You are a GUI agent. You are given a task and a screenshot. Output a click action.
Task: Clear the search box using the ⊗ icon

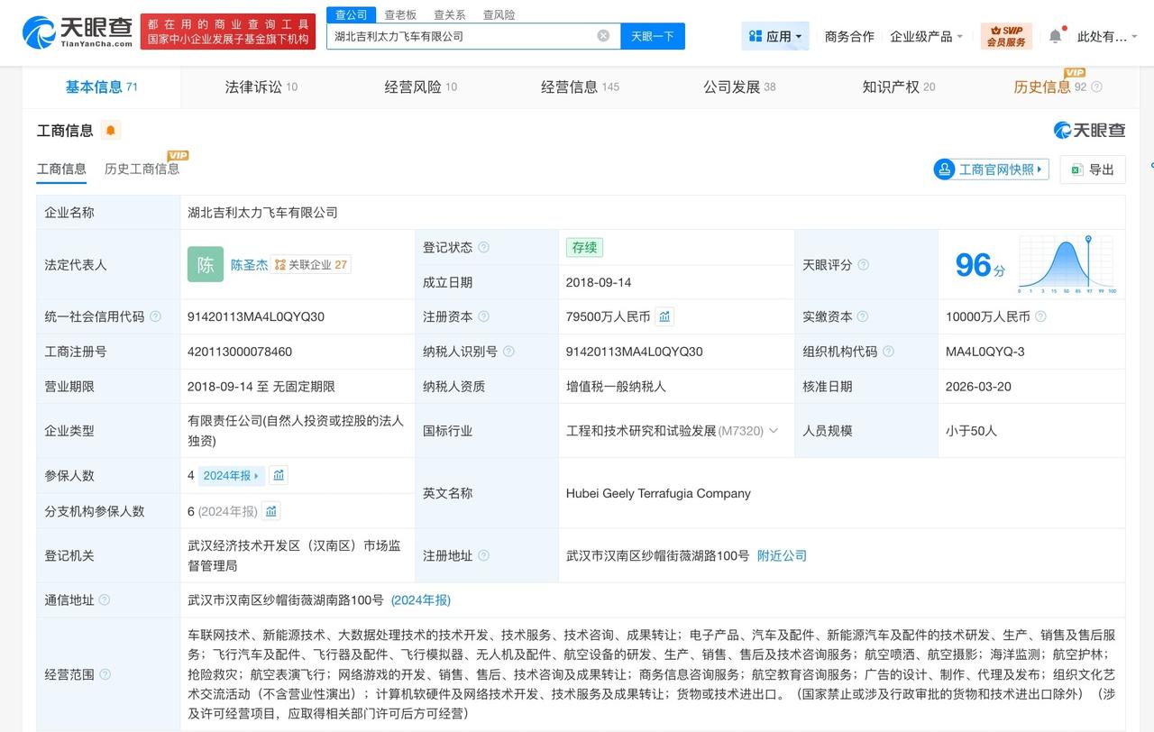(602, 35)
